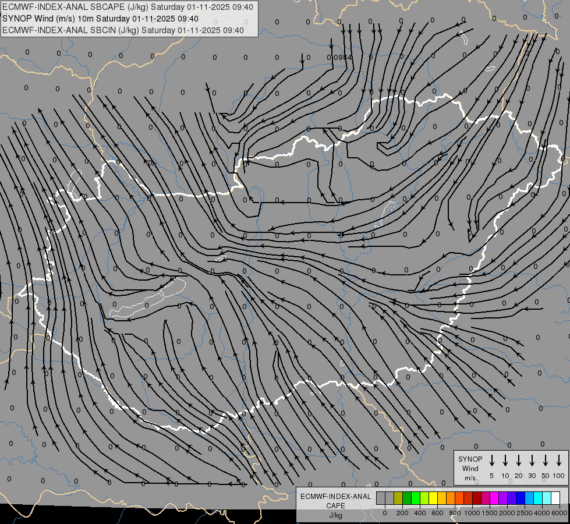
Task: Click the ECMWF SBCIN title line
Action: click(123, 30)
